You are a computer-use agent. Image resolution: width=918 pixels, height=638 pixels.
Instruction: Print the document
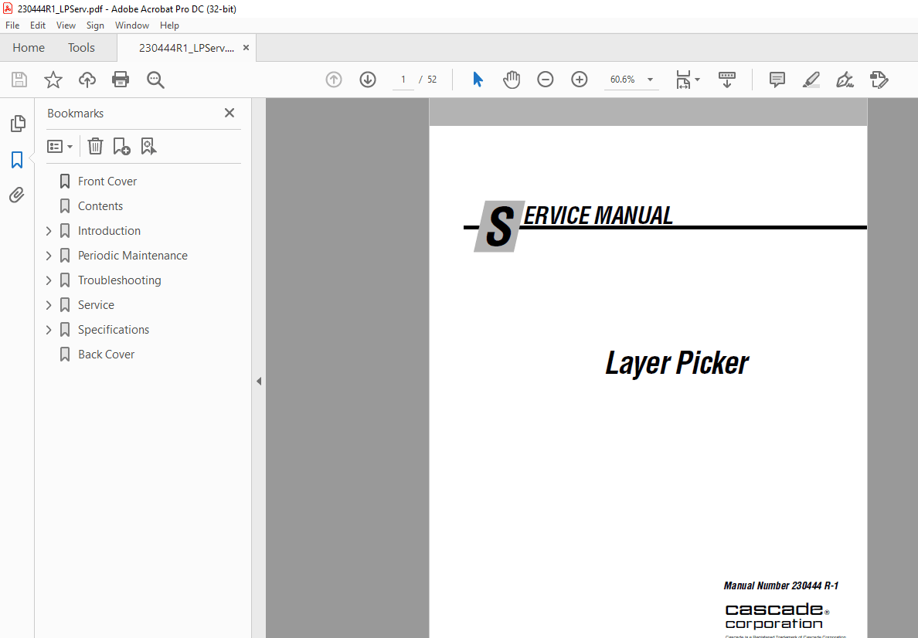pyautogui.click(x=121, y=80)
